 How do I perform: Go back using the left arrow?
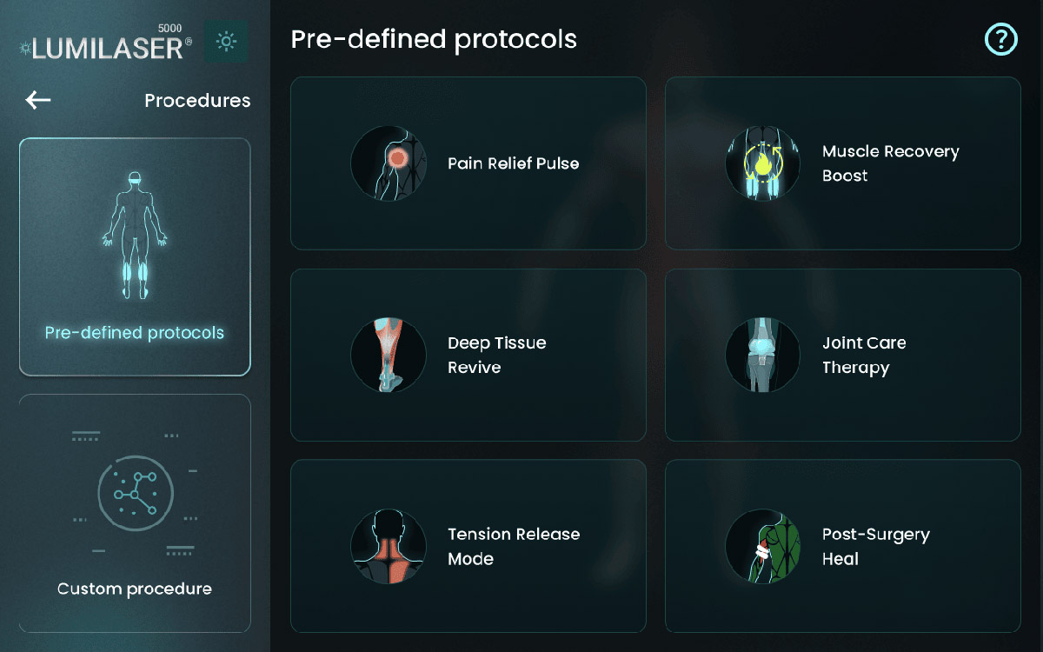(x=38, y=100)
